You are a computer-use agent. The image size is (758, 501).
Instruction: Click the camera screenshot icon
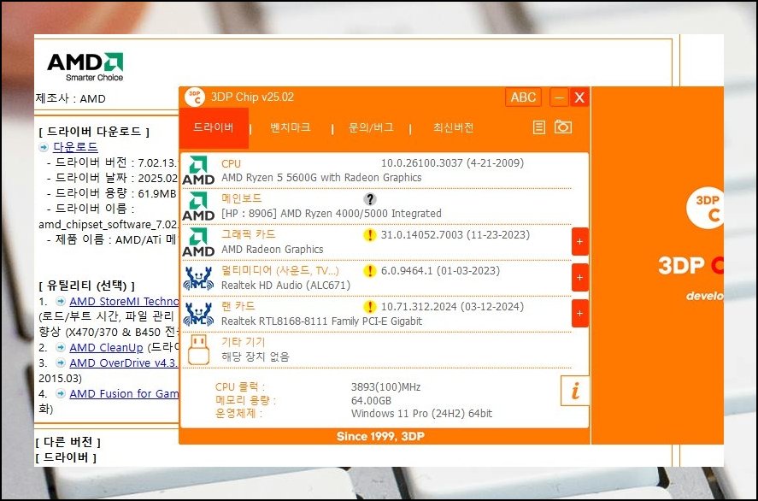coord(562,127)
